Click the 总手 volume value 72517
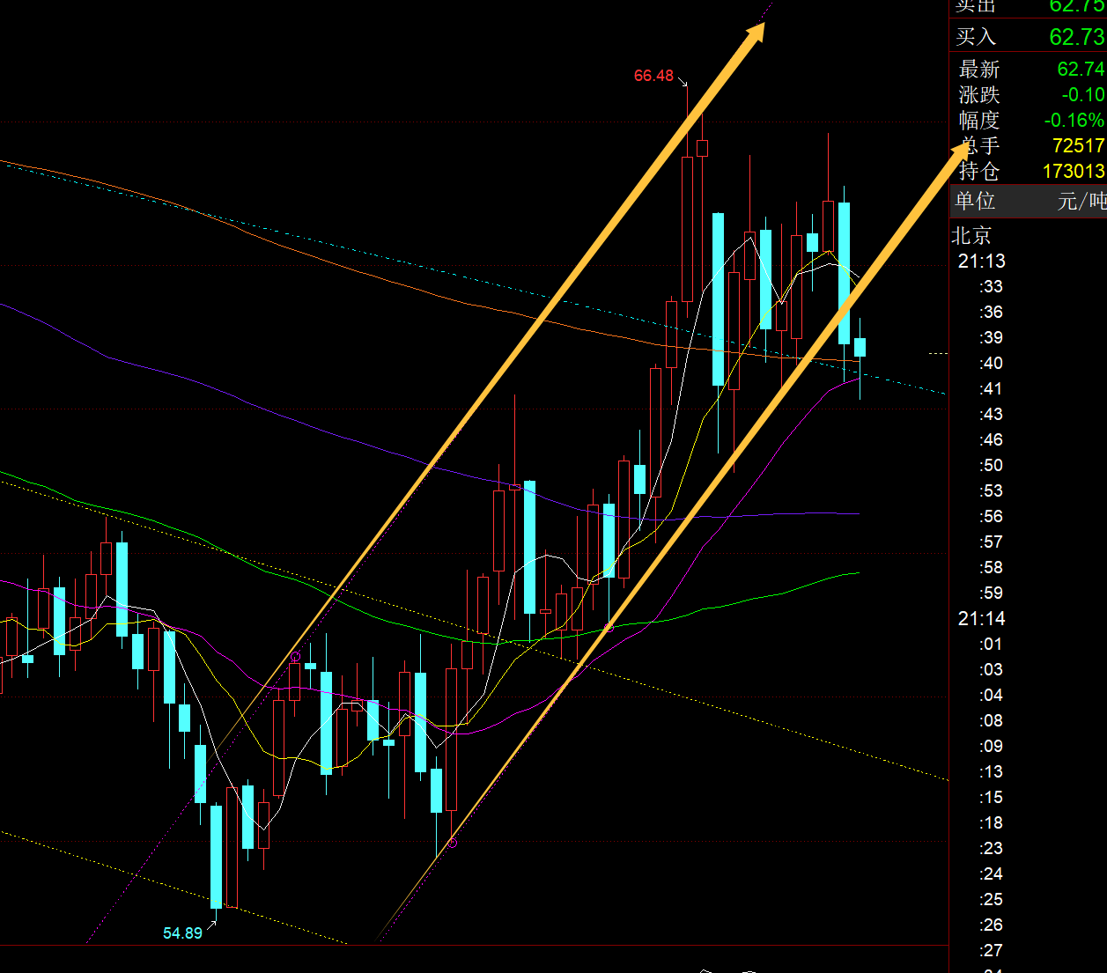 1078,145
